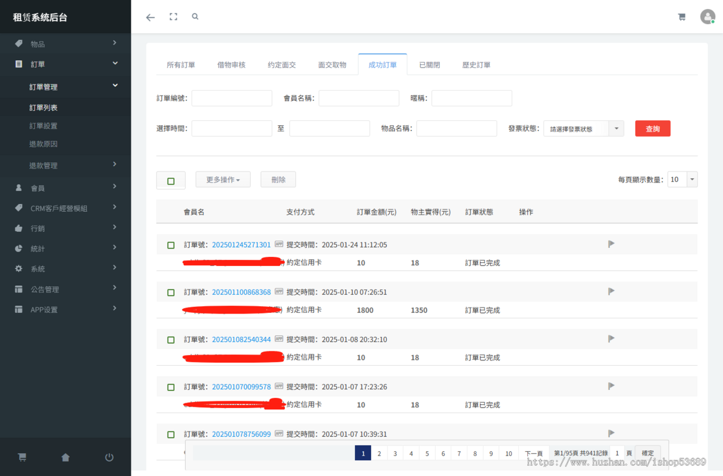Switch to the 借物审核 tab
The image size is (723, 476).
tap(231, 64)
